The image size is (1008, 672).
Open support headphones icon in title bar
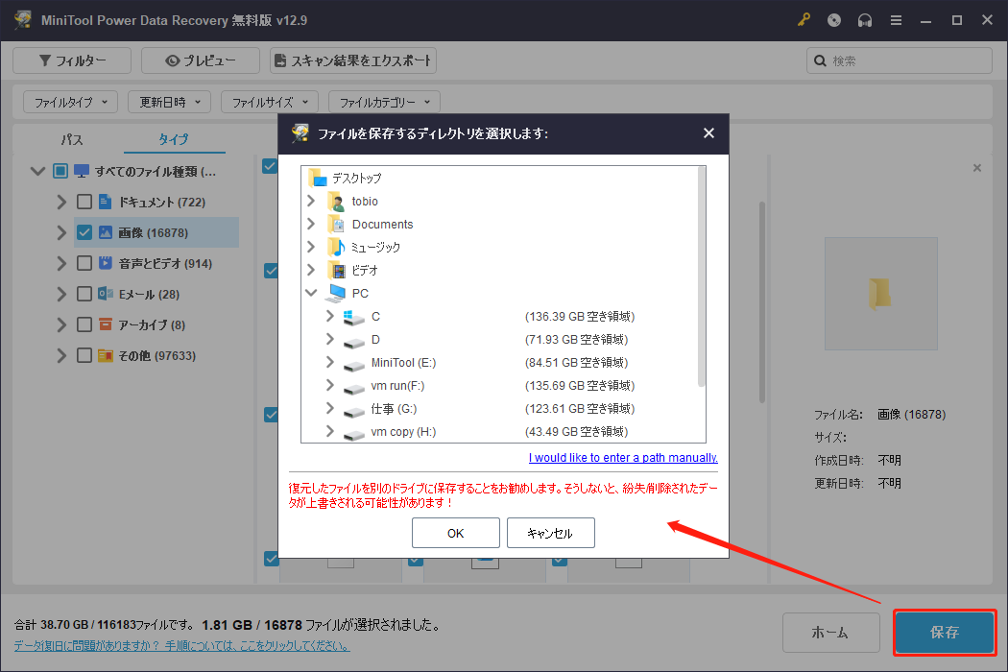[x=865, y=20]
